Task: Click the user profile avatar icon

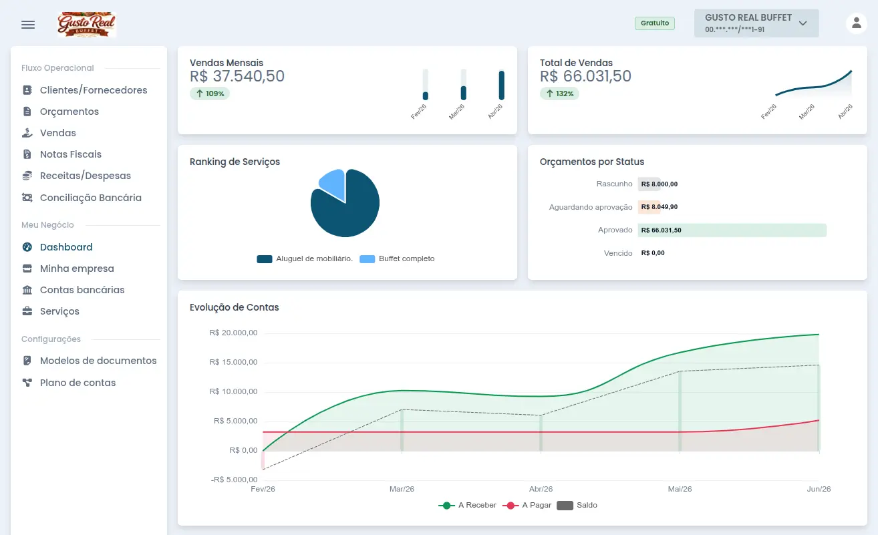Action: pyautogui.click(x=856, y=23)
